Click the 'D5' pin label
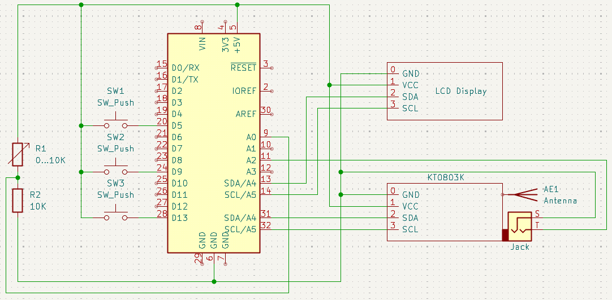The width and height of the screenshot is (612, 300). tap(177, 126)
